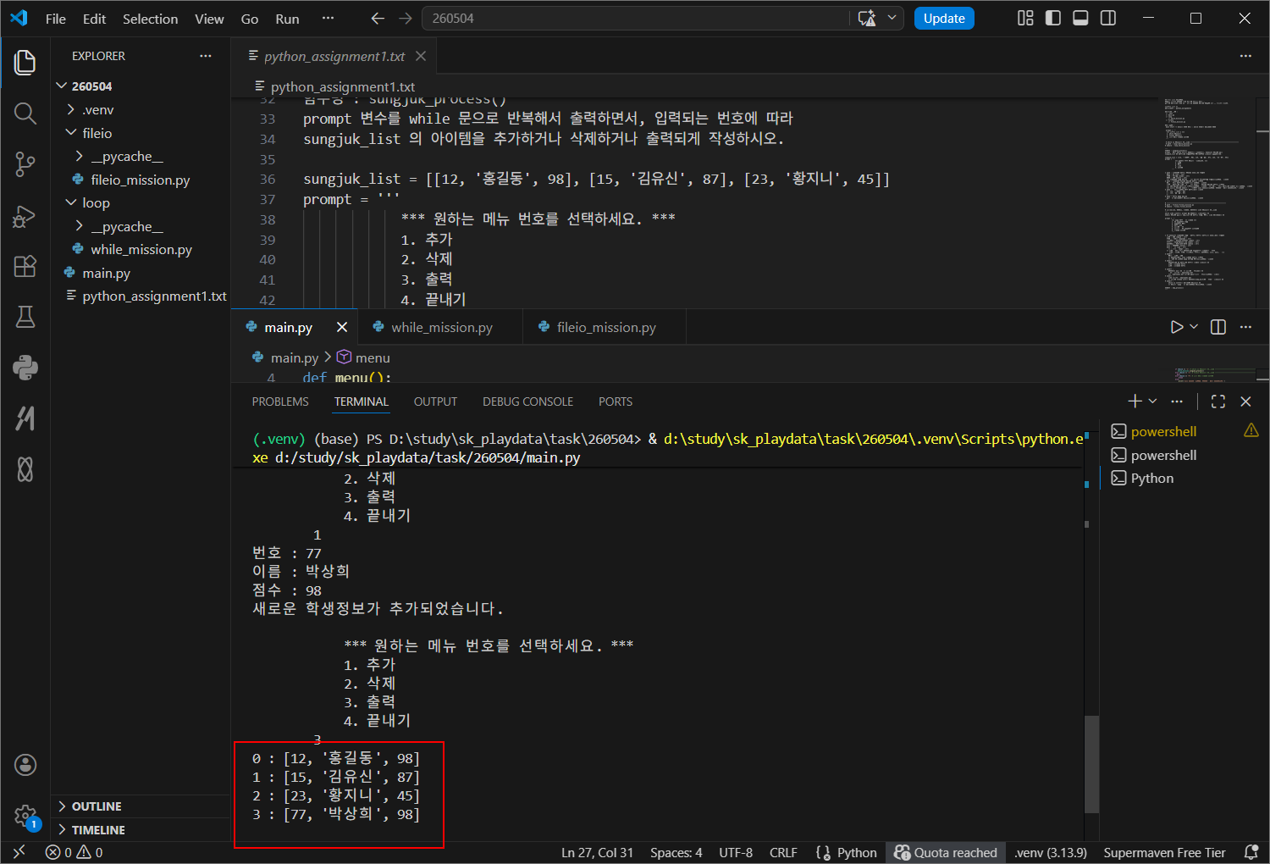Image resolution: width=1270 pixels, height=864 pixels.
Task: Open the while_mission.py editor tab
Action: coord(441,327)
